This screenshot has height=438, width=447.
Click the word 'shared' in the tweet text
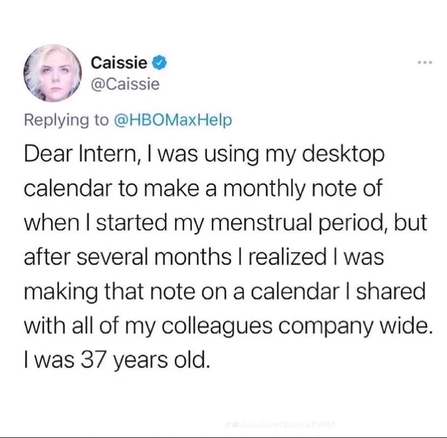(x=390, y=291)
